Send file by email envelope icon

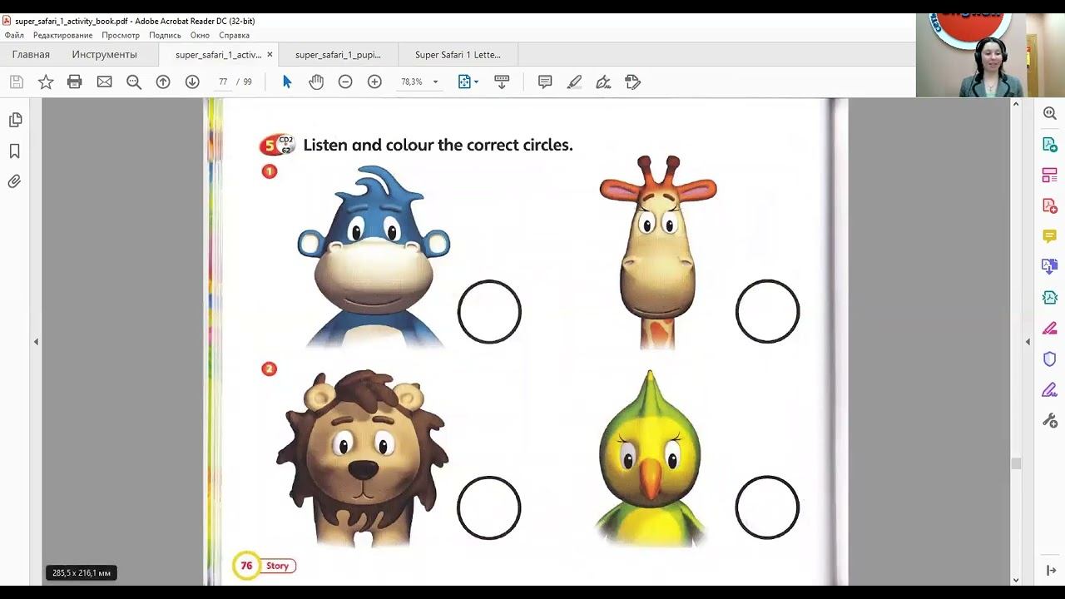[104, 82]
